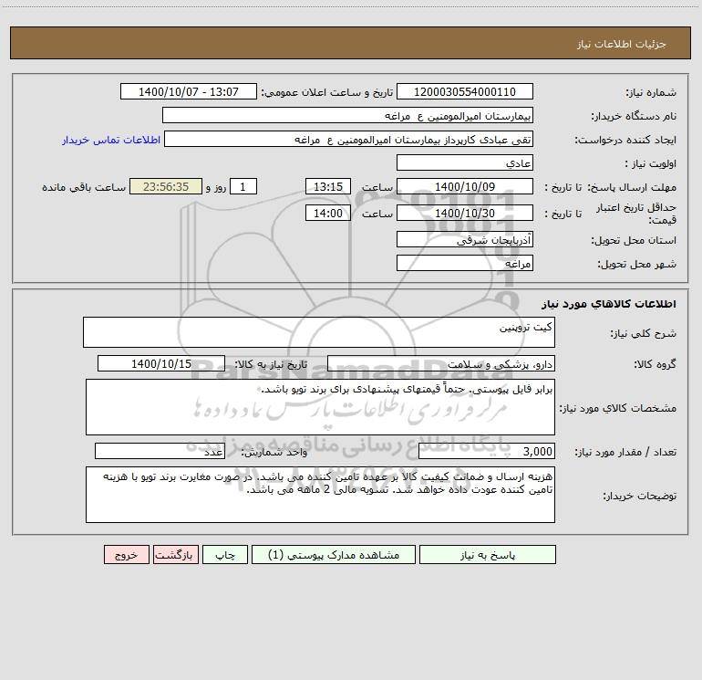Click the goods specifications text area
702x680 pixels.
coord(320,407)
